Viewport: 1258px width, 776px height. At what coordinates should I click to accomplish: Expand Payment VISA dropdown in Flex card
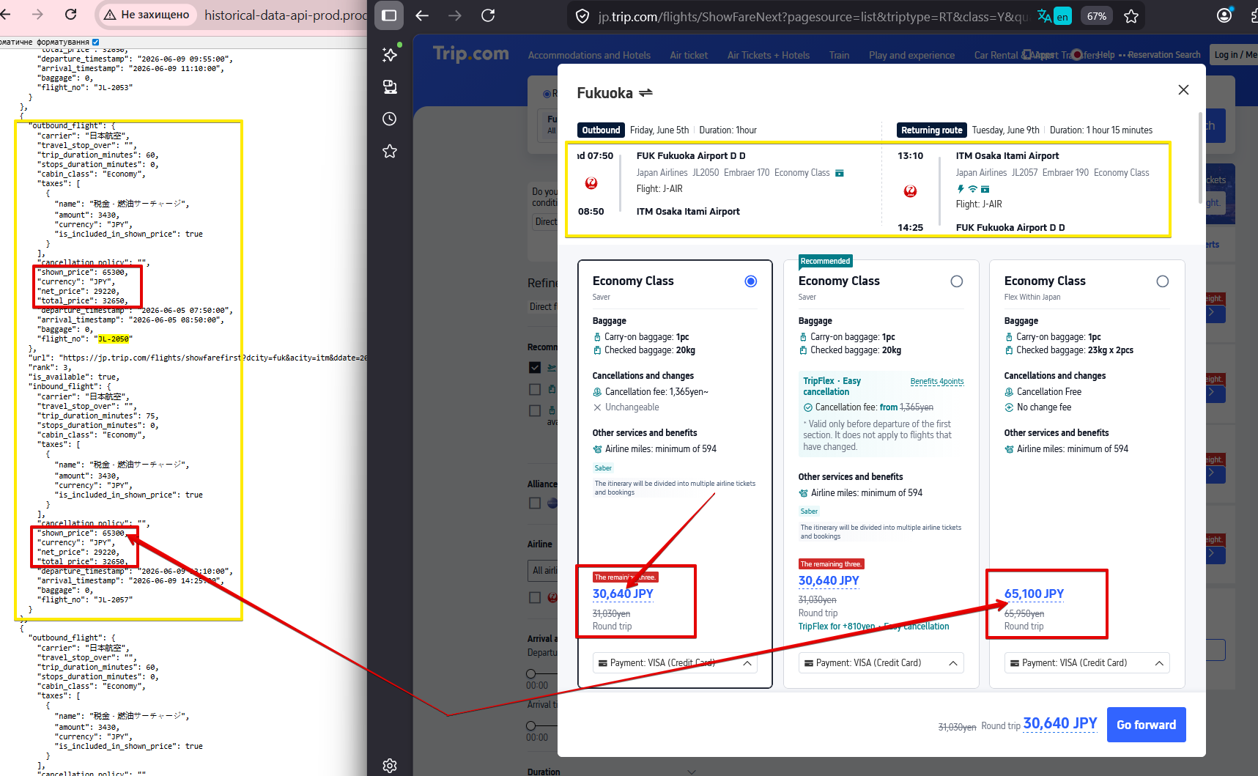pos(1087,663)
